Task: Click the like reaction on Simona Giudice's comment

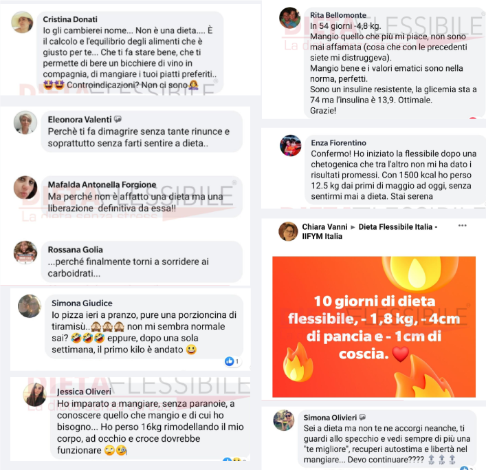Action: (230, 361)
